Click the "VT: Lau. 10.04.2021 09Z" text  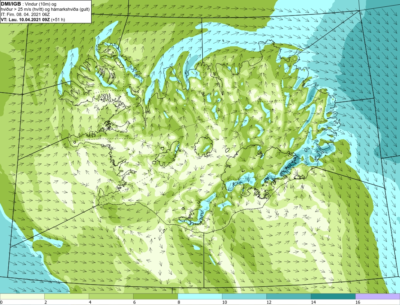26,20
